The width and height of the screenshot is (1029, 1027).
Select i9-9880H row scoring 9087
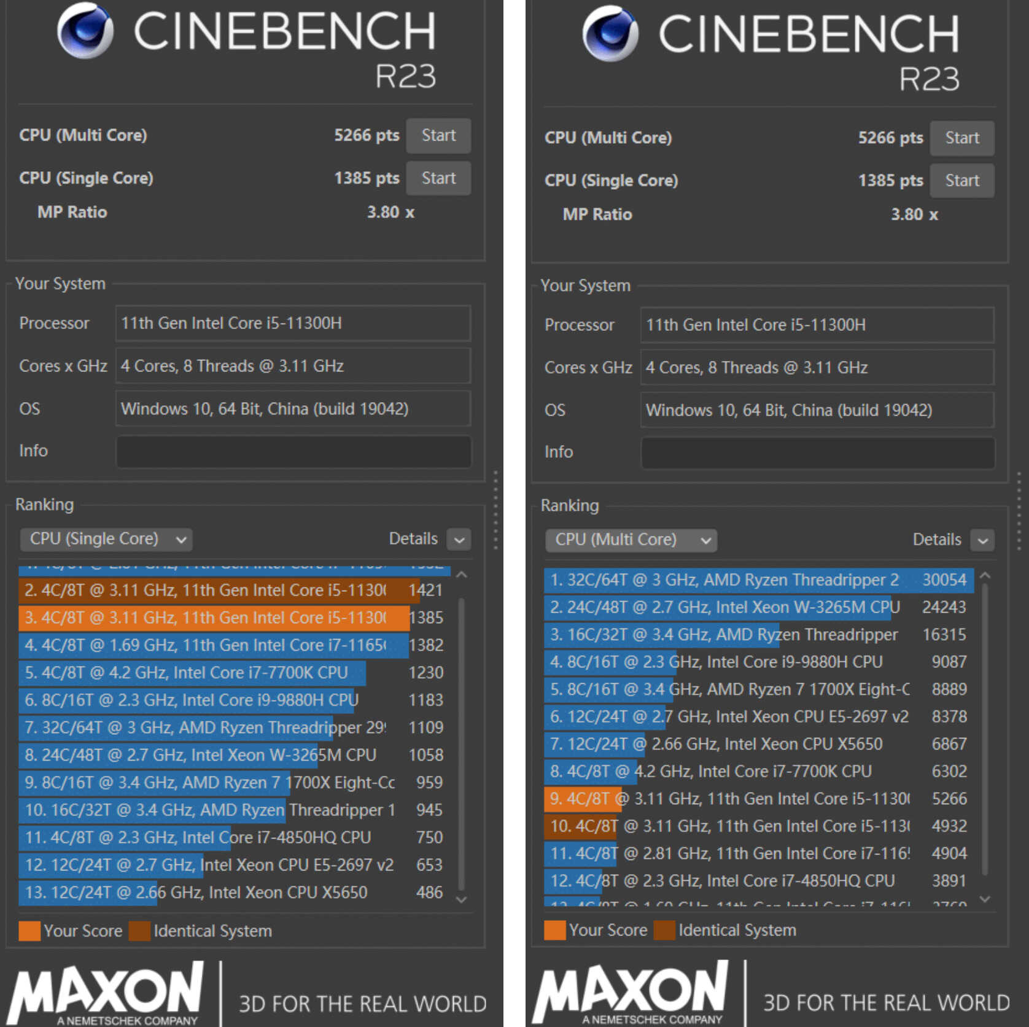pos(759,662)
